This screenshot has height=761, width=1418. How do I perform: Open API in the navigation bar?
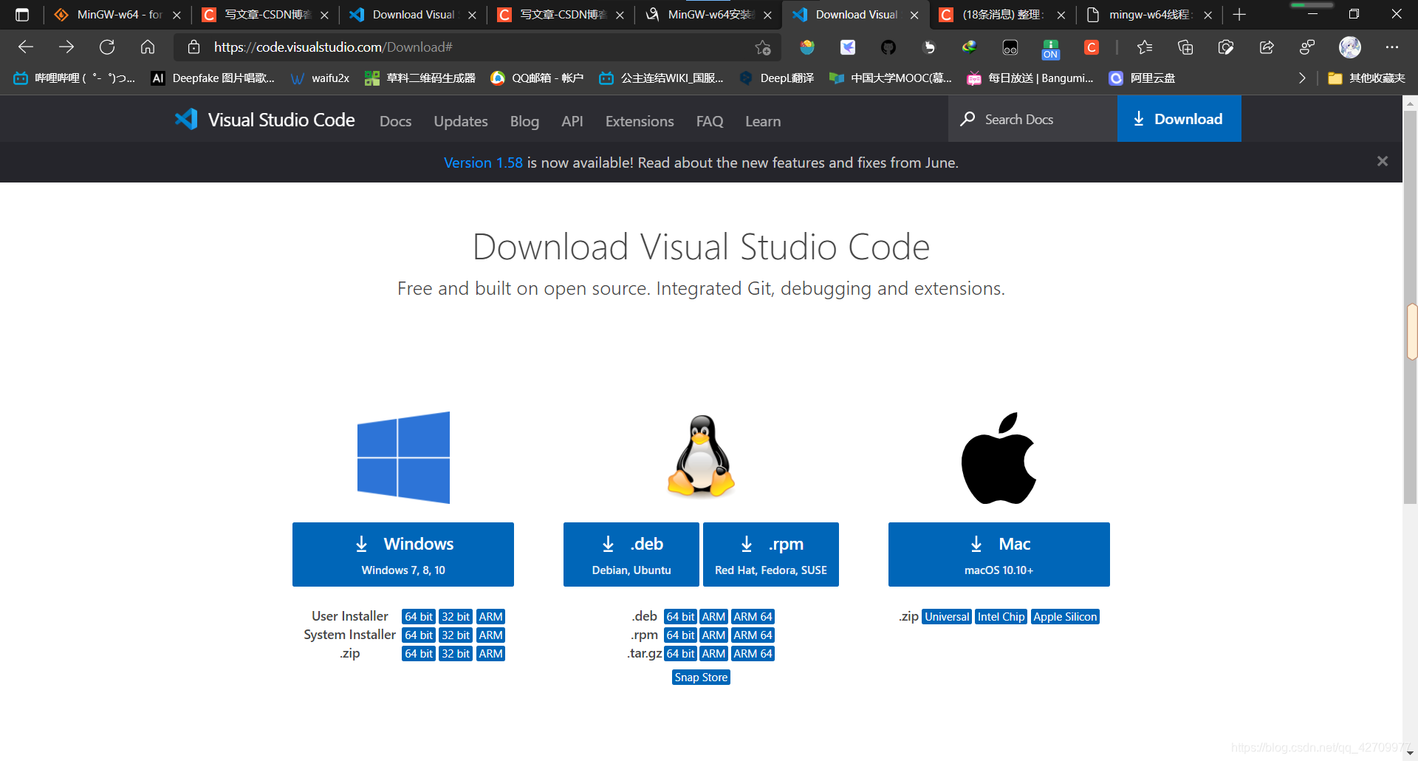pyautogui.click(x=572, y=121)
